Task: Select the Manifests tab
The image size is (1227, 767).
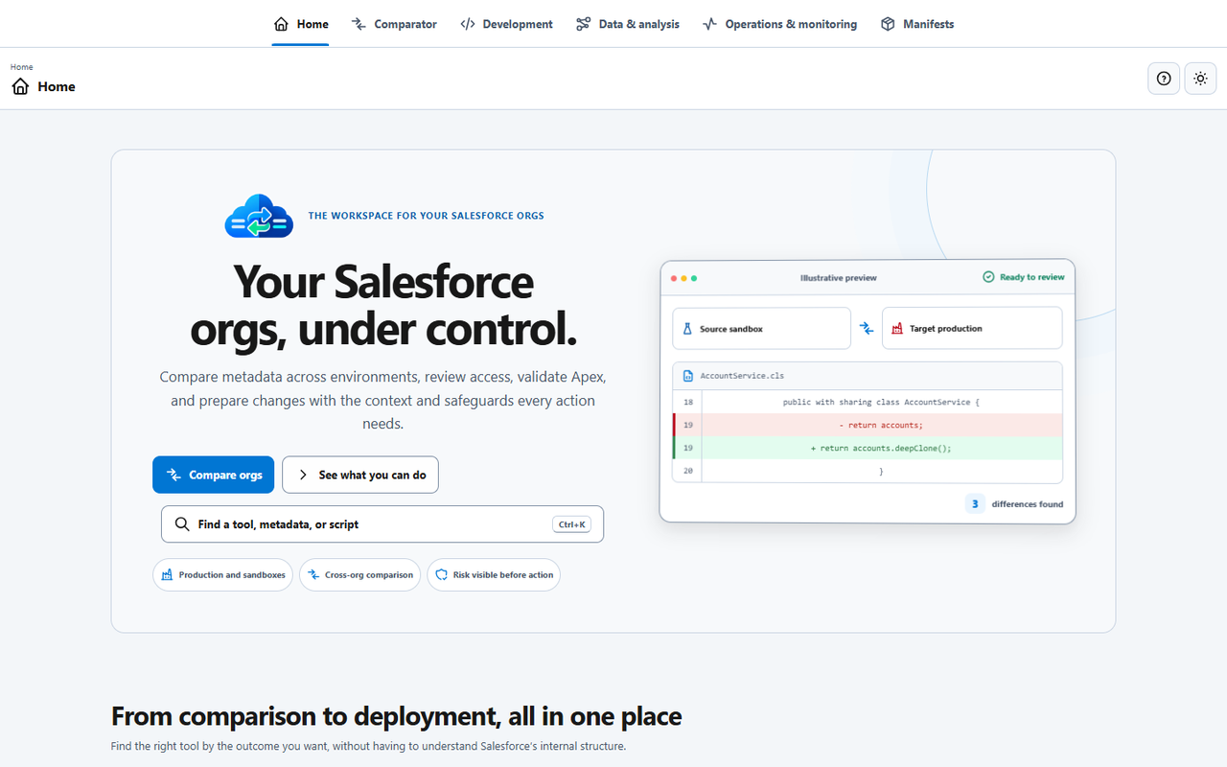Action: pyautogui.click(x=917, y=24)
